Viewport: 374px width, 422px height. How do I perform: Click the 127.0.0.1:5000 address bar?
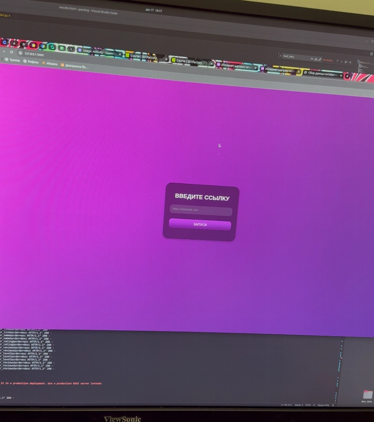[x=34, y=54]
